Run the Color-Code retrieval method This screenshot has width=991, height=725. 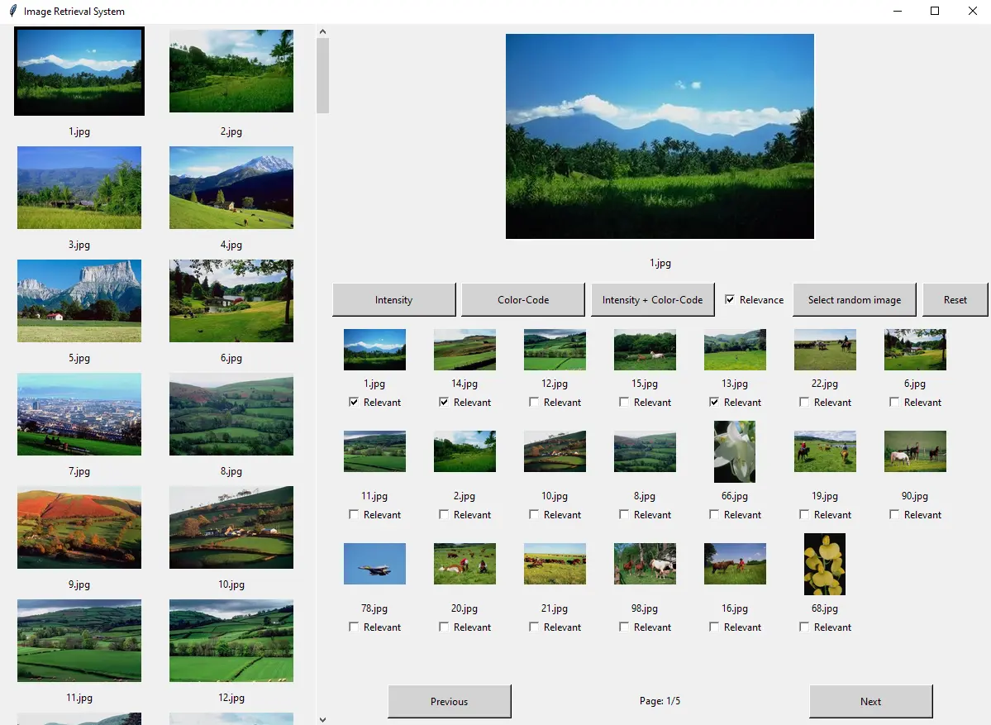point(522,299)
